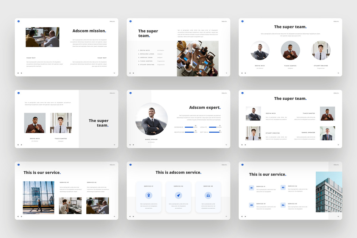
Task: Click the logo on the three circular portraits slide
Action: 242,21
